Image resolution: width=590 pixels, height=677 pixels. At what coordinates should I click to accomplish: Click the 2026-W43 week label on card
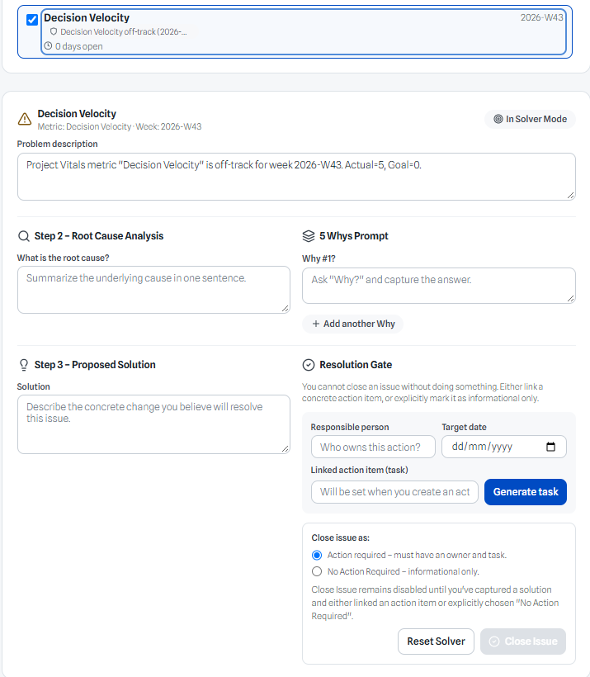(541, 17)
